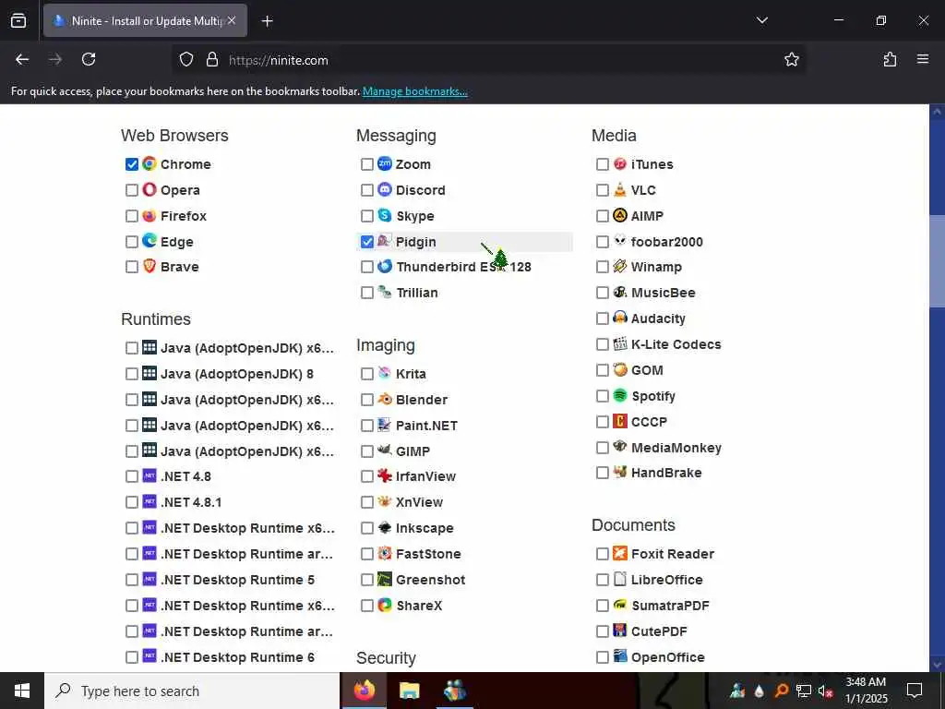The height and width of the screenshot is (709, 945).
Task: Open the Firefox extensions puzzle icon
Action: pyautogui.click(x=890, y=59)
